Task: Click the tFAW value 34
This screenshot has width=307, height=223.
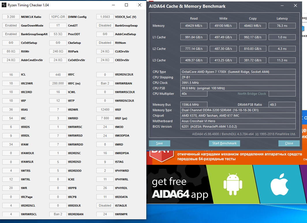Action: 11,144
